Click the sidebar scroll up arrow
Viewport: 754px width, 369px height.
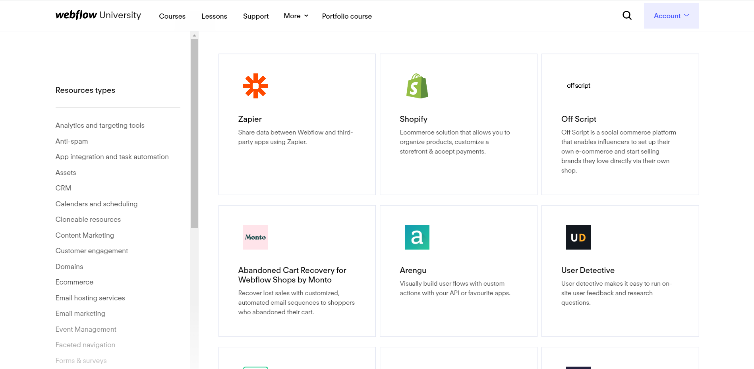tap(194, 36)
